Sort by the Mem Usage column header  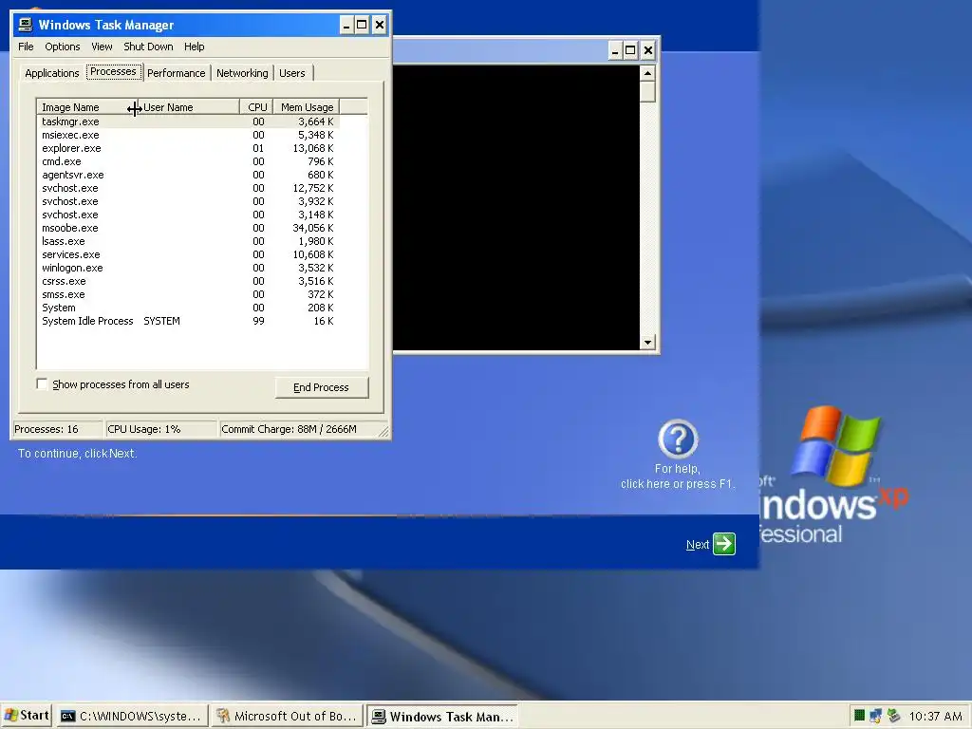(307, 107)
